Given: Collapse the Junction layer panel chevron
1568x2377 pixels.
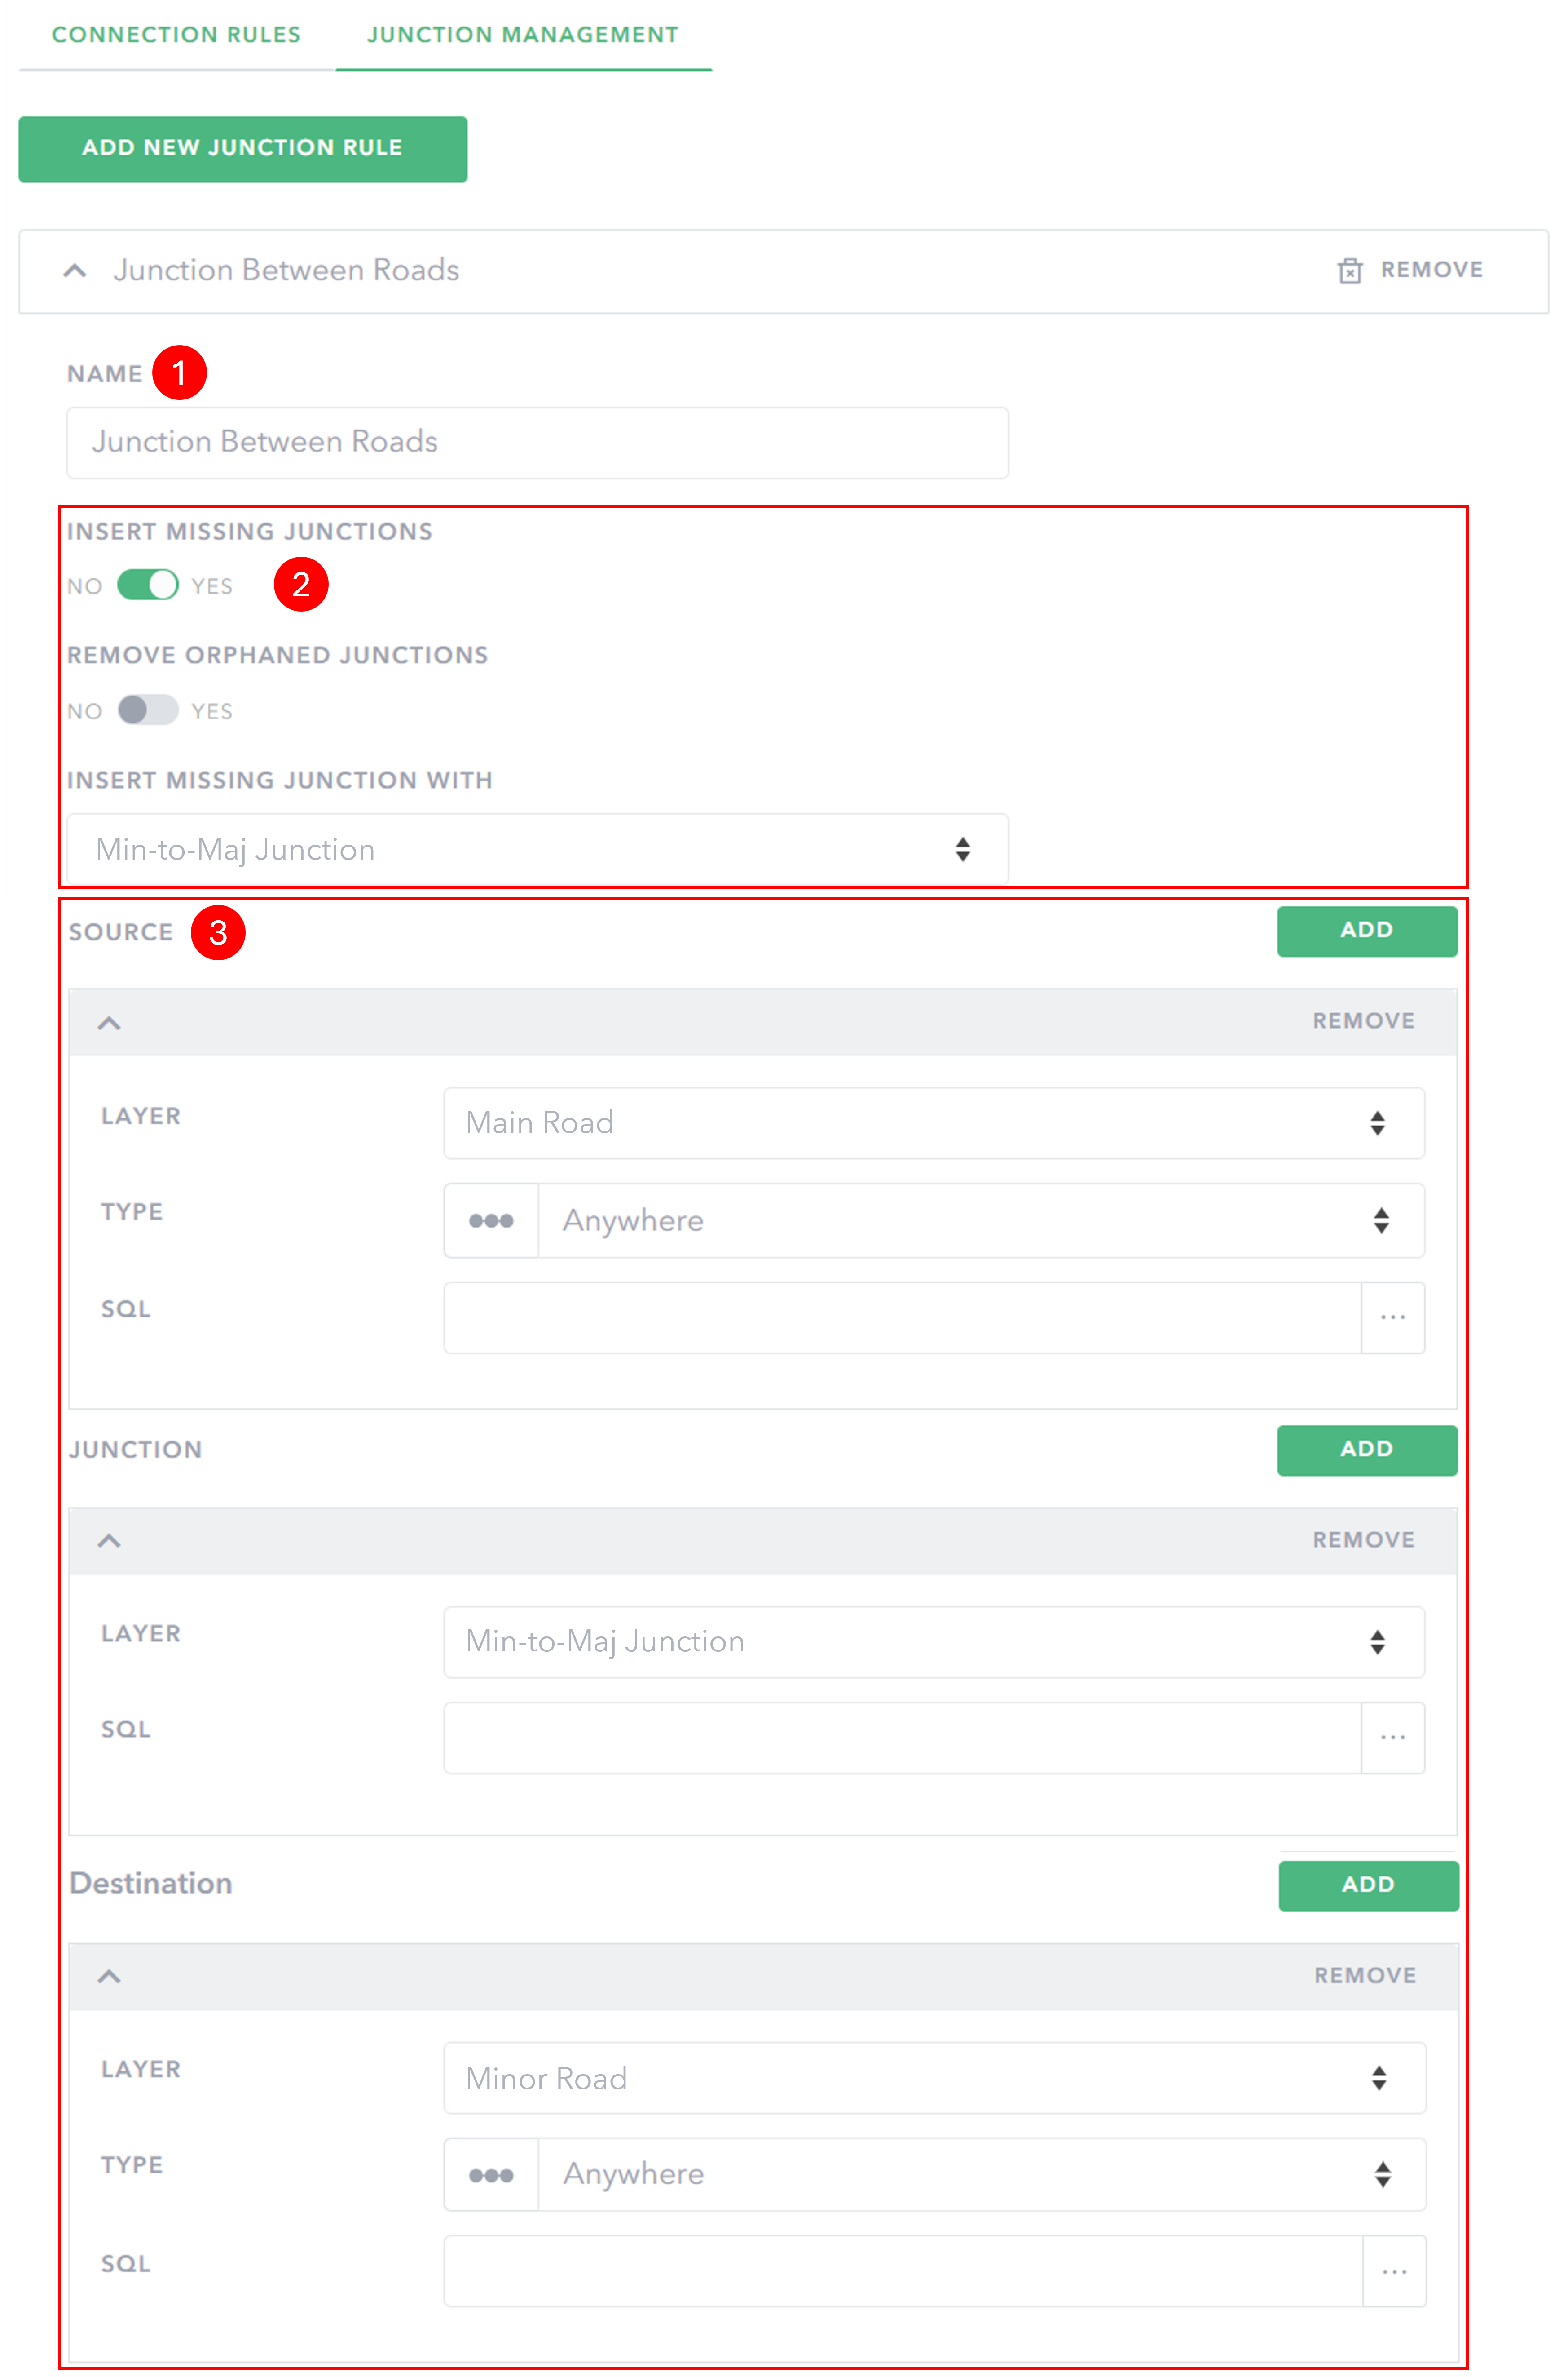Looking at the screenshot, I should [x=109, y=1541].
